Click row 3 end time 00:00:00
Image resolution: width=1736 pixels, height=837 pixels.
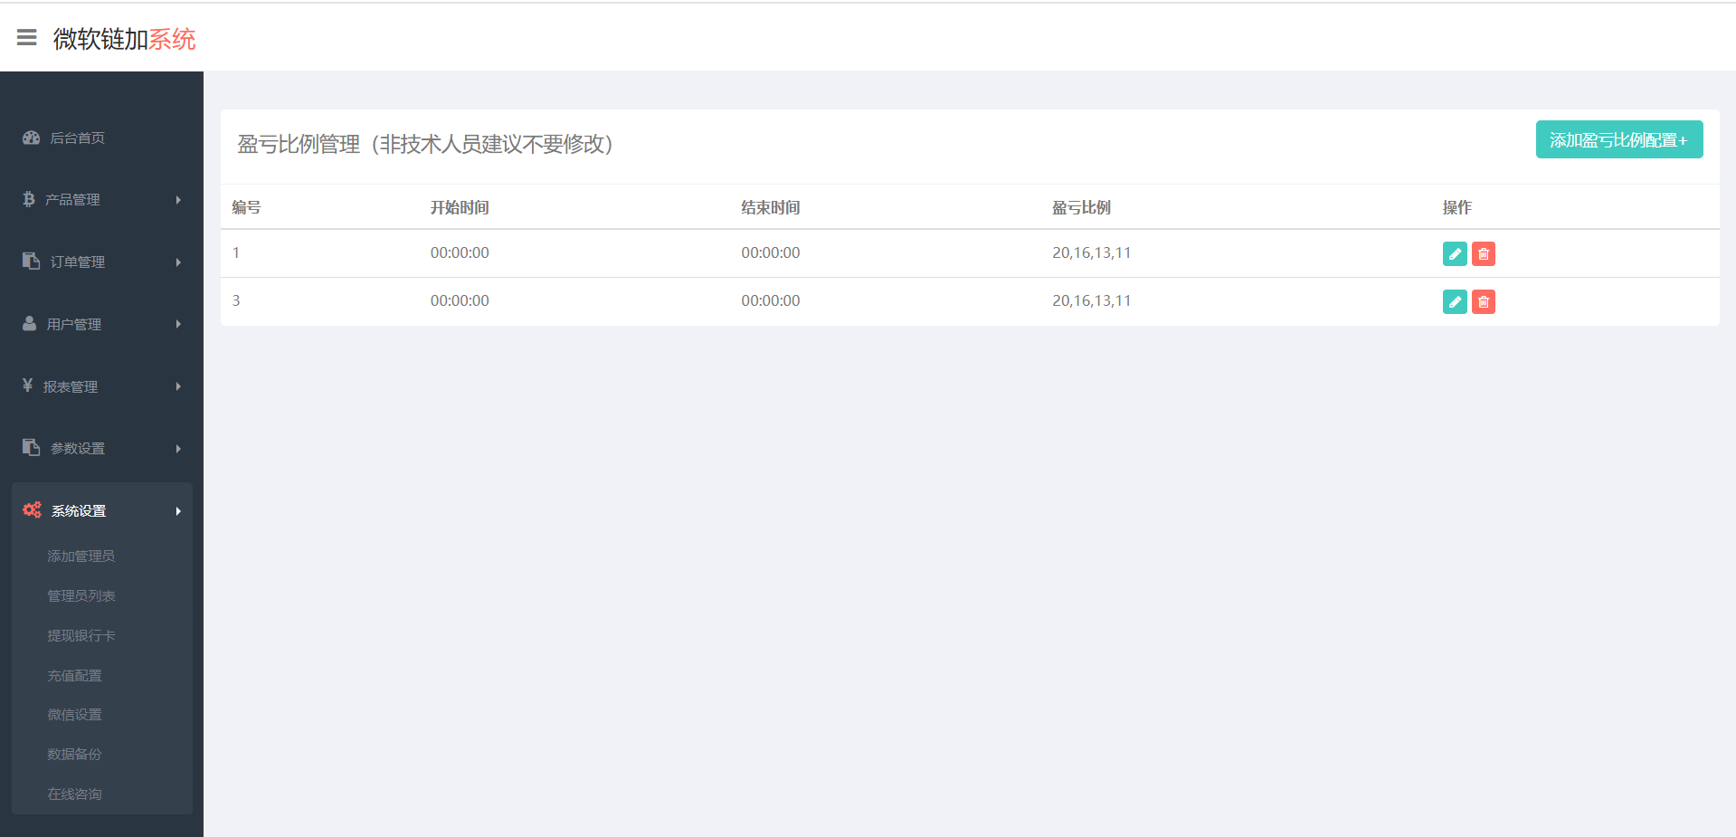[771, 300]
